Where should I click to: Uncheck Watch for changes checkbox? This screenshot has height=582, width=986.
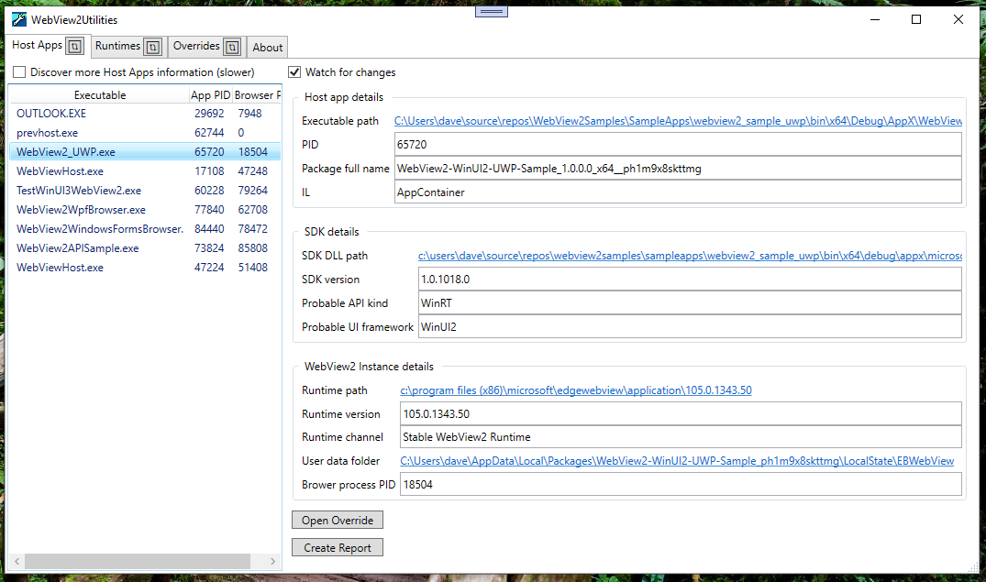[294, 72]
